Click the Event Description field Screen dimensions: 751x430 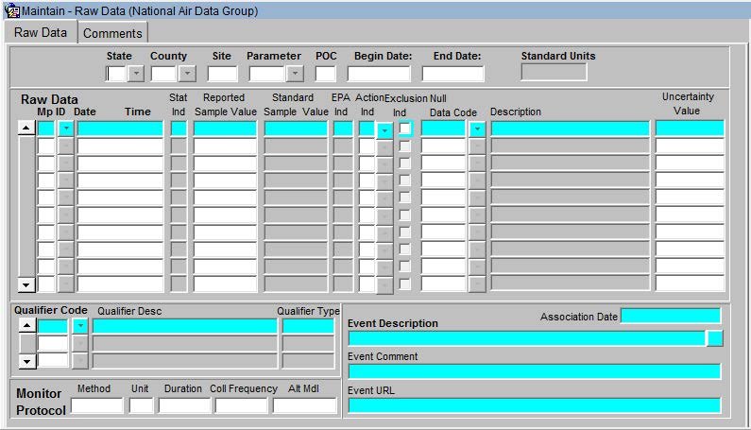pos(527,338)
